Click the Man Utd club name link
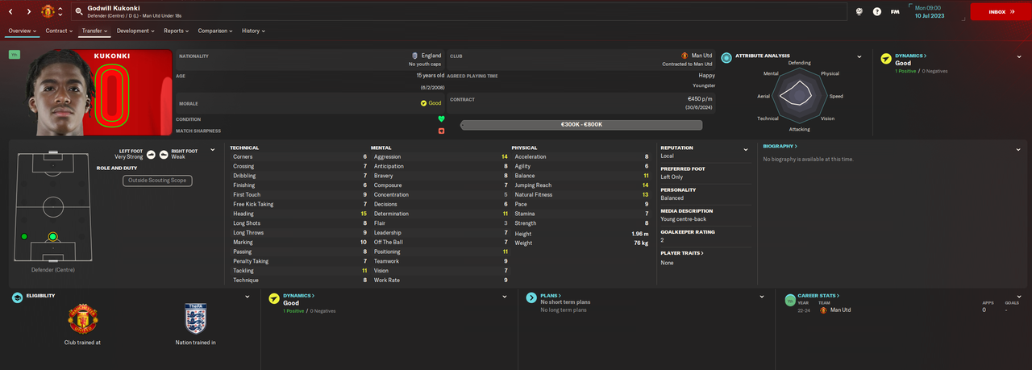 point(701,56)
